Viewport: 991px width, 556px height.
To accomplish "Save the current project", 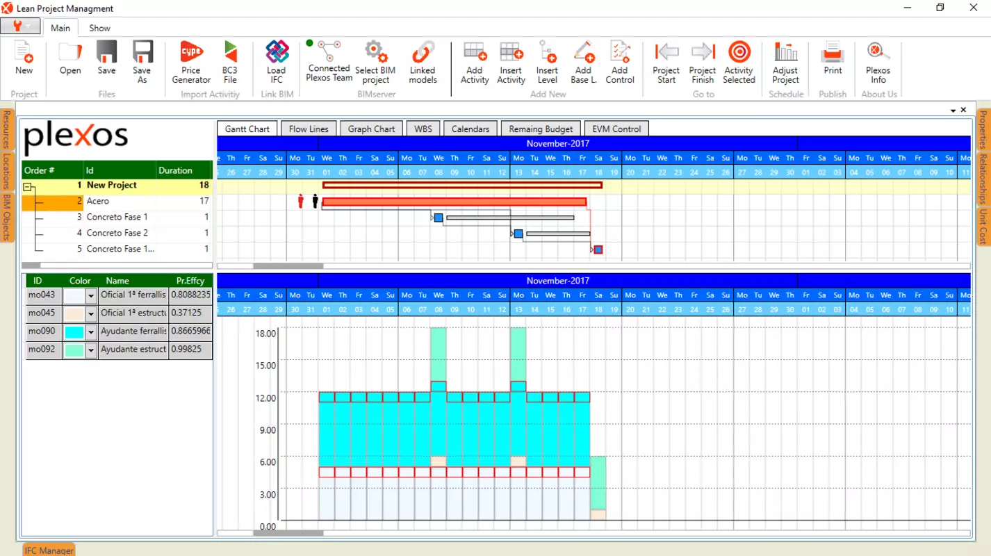I will coord(106,58).
